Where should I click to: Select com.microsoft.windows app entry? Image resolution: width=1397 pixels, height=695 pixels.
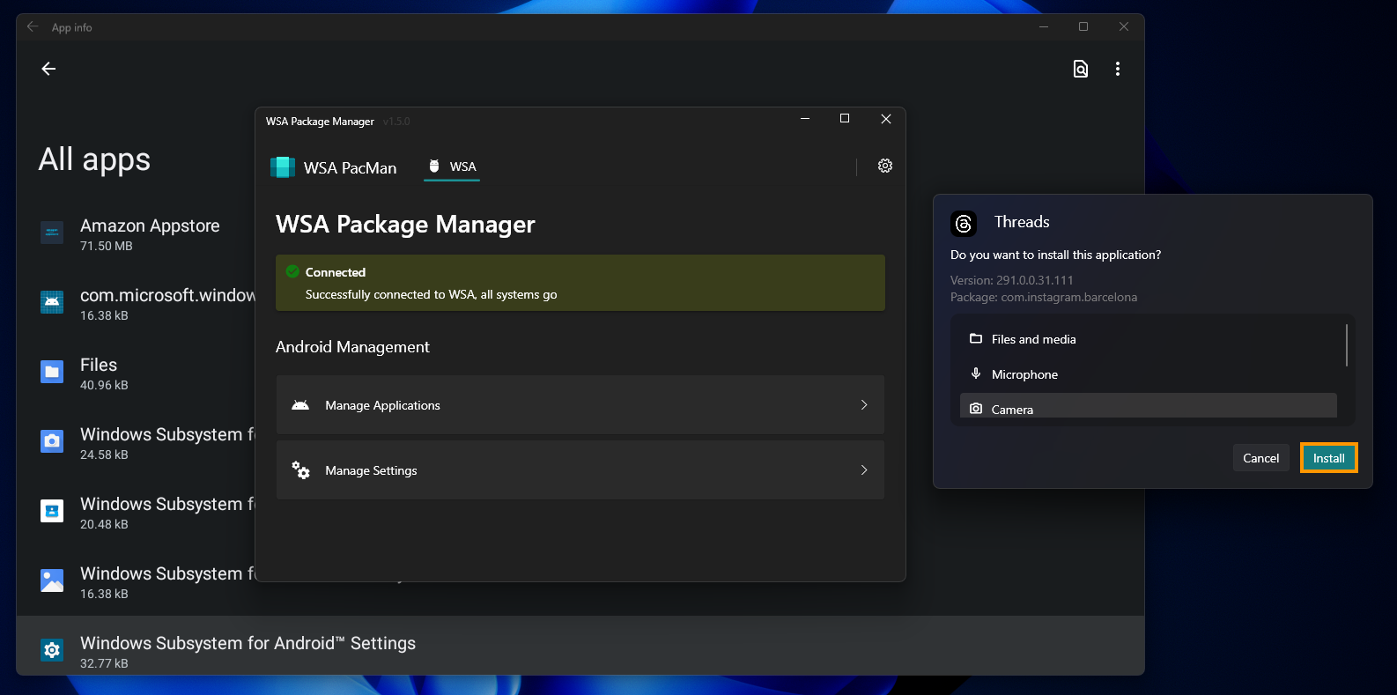pyautogui.click(x=137, y=304)
